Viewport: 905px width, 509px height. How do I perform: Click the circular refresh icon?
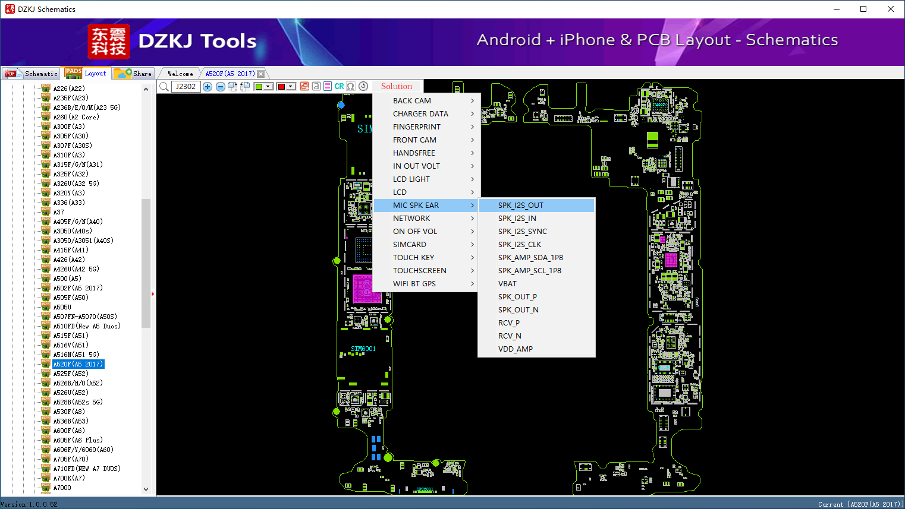click(363, 86)
